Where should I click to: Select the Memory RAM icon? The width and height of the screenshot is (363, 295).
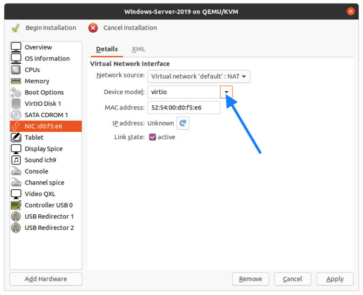16,81
